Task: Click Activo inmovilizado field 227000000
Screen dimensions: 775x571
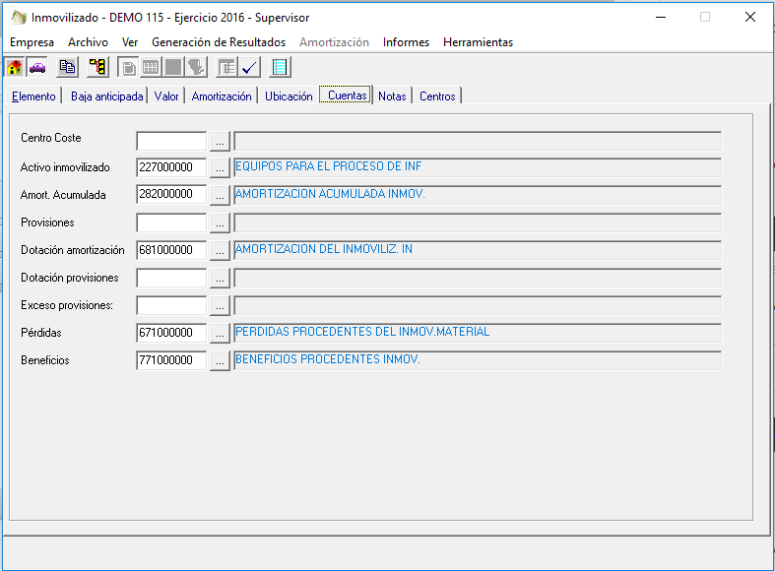Action: point(171,168)
